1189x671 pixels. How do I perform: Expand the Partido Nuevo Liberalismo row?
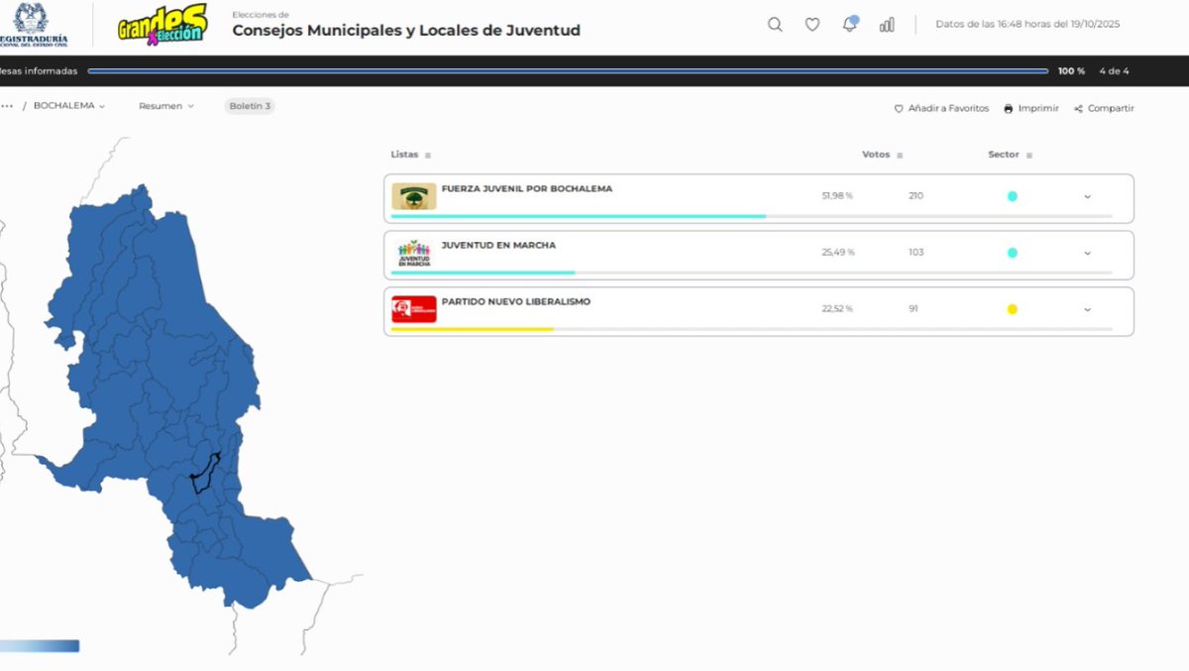[1087, 309]
